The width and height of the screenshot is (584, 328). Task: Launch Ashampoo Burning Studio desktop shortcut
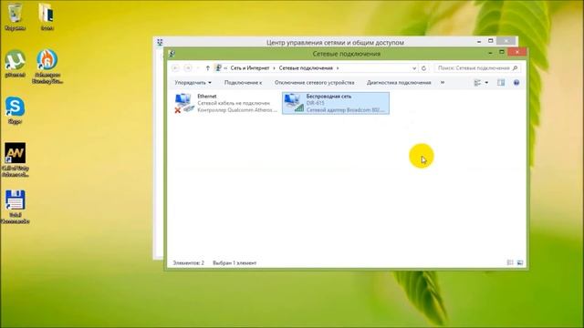47,67
